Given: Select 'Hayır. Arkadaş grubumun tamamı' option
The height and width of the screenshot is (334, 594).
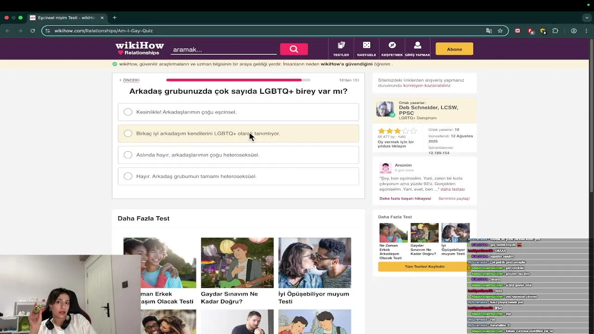Looking at the screenshot, I should (238, 176).
